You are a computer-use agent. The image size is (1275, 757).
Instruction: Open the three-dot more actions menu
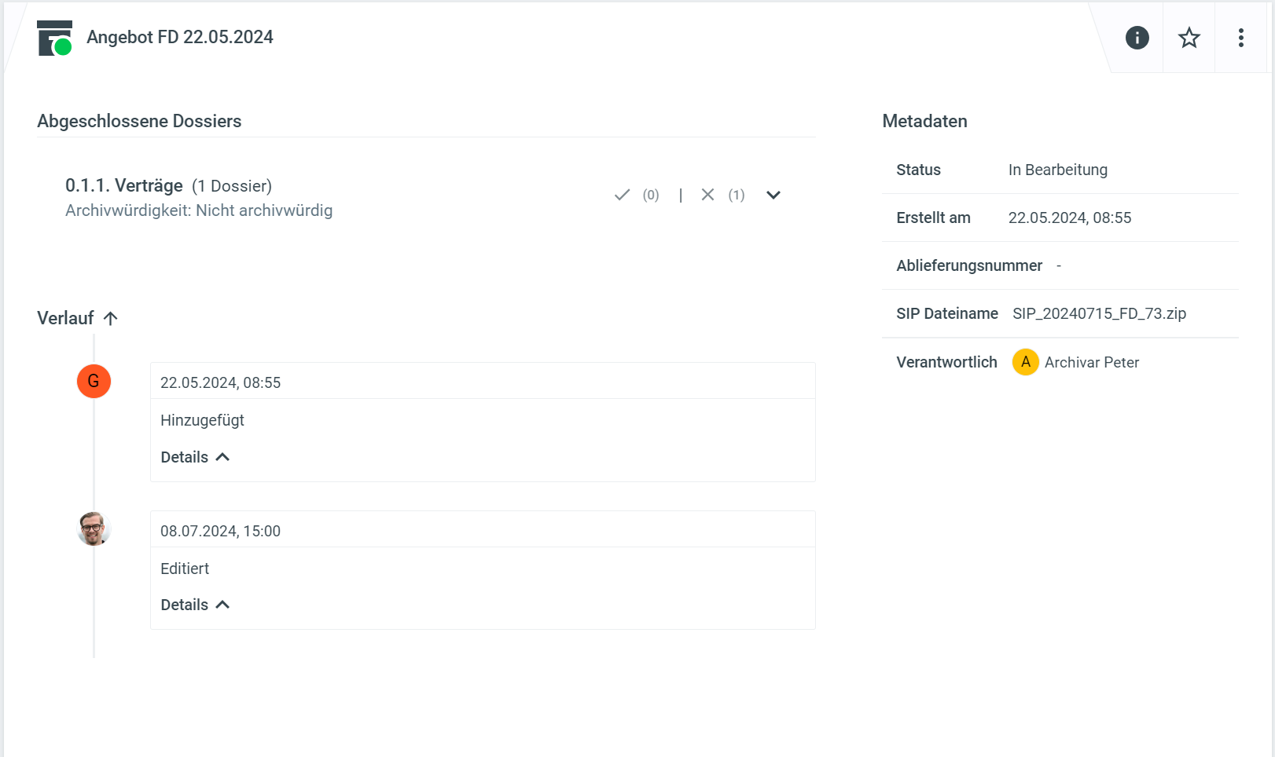[1240, 38]
